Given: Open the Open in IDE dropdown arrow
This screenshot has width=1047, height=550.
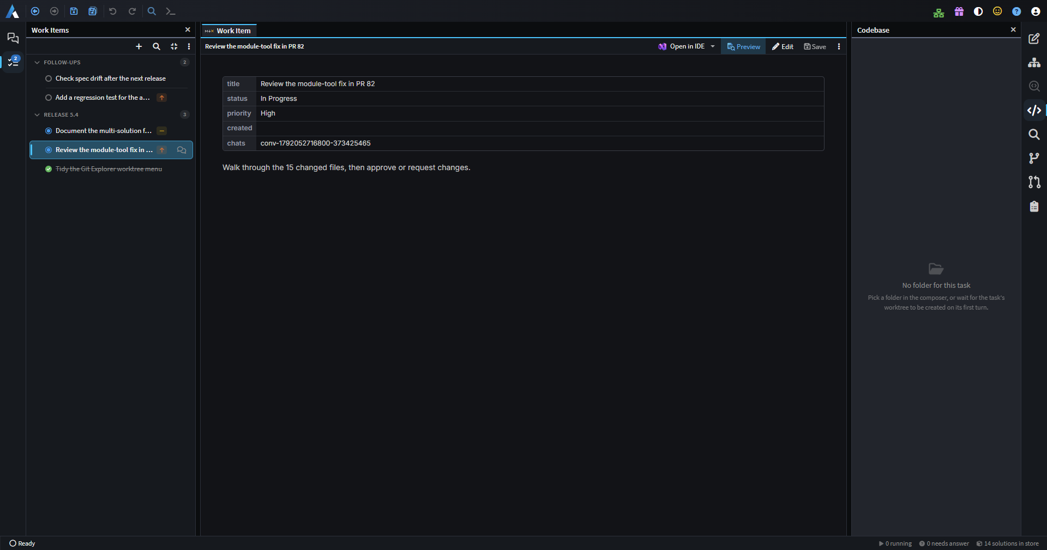Looking at the screenshot, I should tap(713, 47).
